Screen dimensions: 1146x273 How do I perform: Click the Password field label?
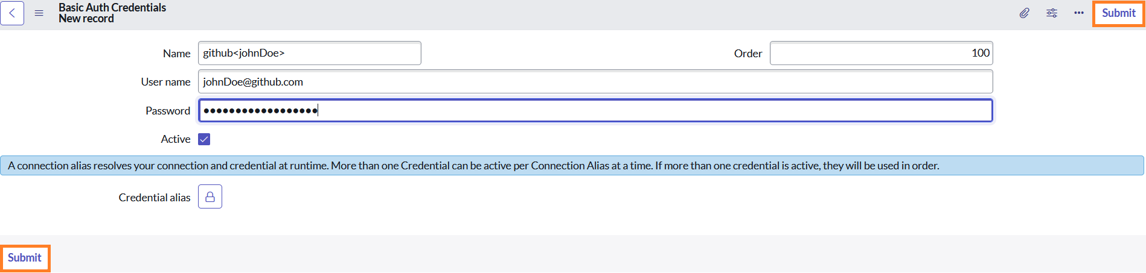pyautogui.click(x=168, y=111)
